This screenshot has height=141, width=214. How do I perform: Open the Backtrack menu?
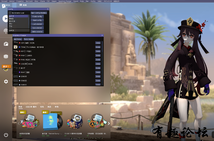click(x=29, y=1)
